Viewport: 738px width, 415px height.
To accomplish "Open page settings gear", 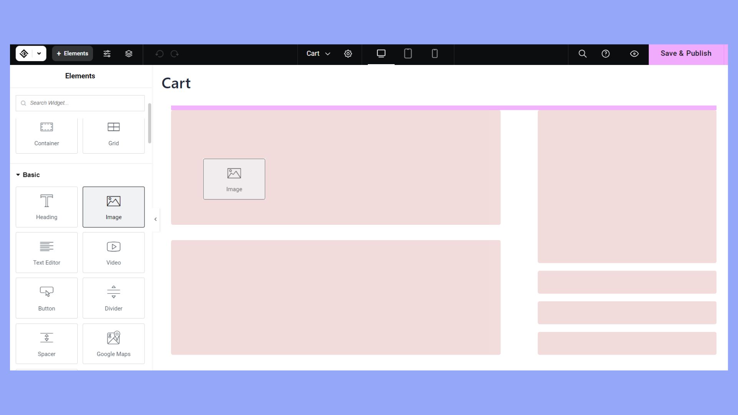I will pos(348,54).
